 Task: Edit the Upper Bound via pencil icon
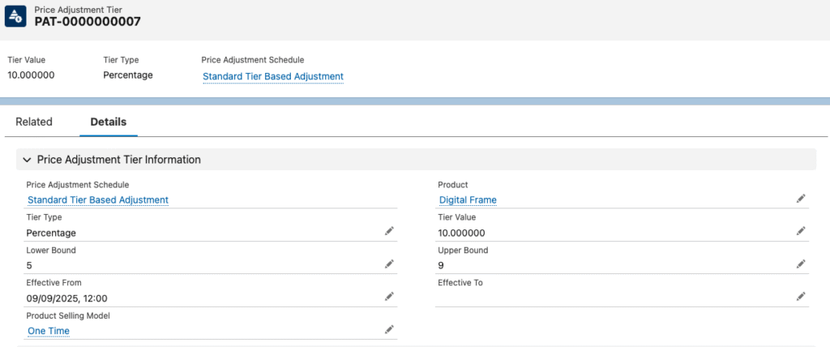point(801,264)
